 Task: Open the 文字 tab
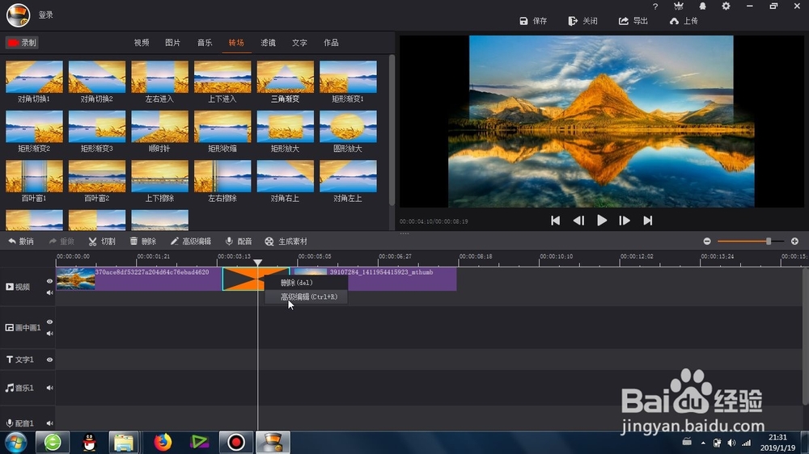[x=299, y=43]
